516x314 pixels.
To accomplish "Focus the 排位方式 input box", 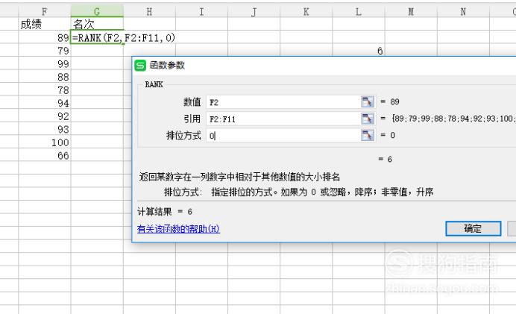I will (x=282, y=136).
